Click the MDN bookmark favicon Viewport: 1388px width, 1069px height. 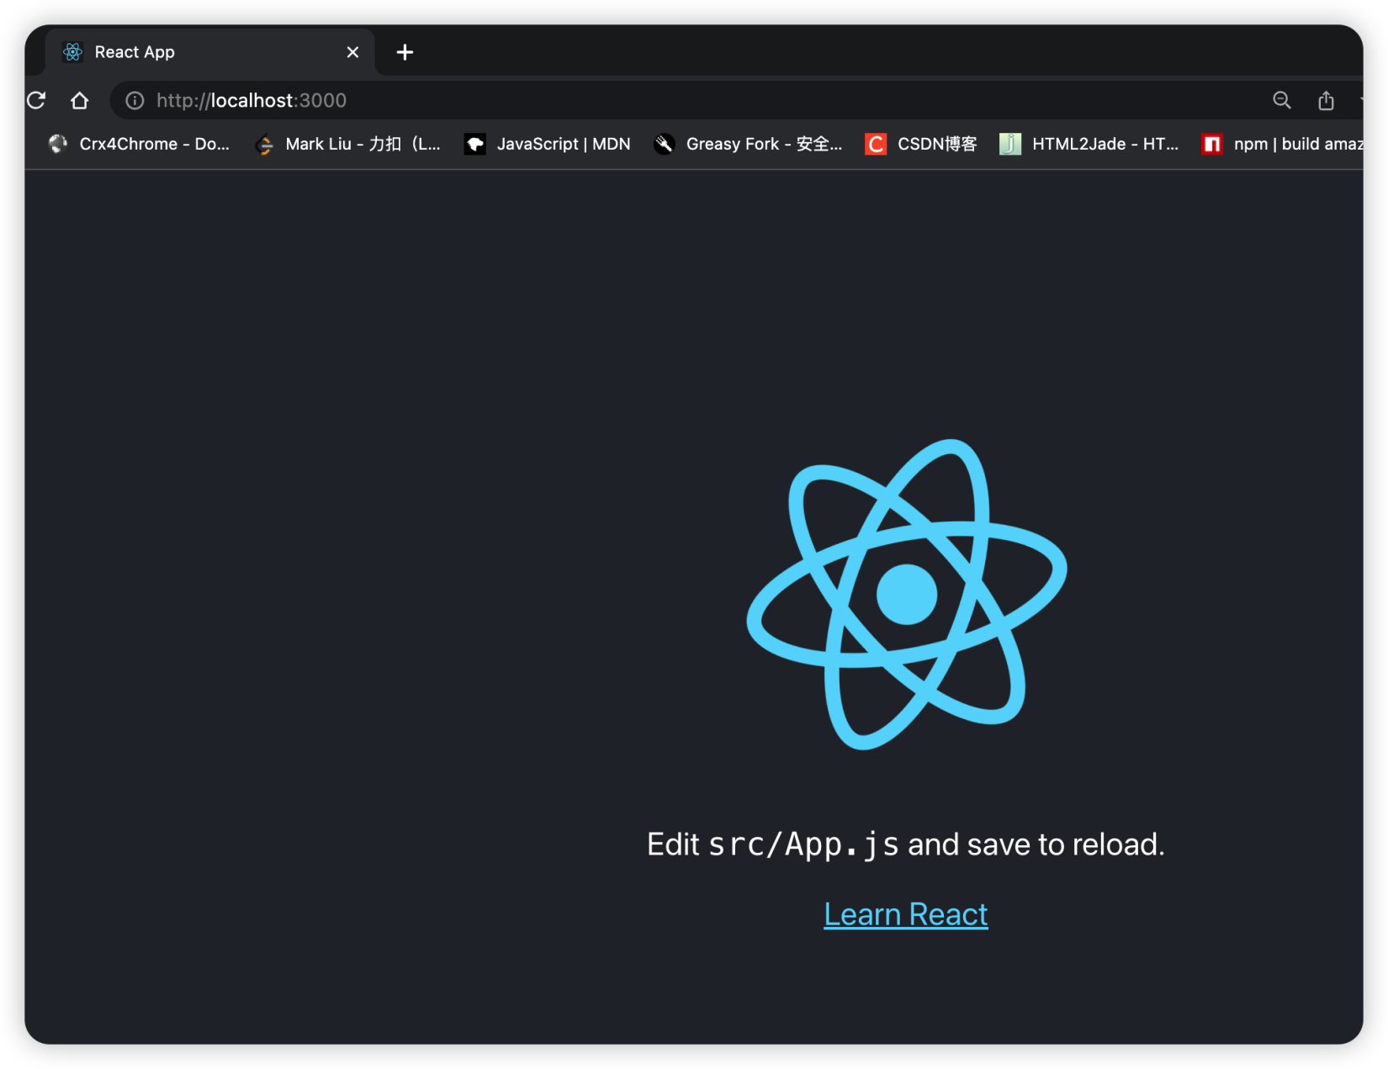[475, 144]
